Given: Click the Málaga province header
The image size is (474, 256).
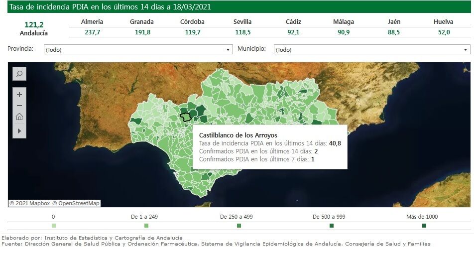Looking at the screenshot, I should click(344, 22).
